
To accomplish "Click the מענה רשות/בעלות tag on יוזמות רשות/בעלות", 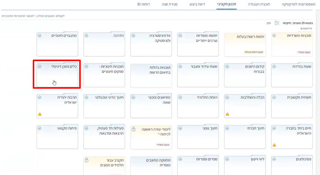I will 254,52.
